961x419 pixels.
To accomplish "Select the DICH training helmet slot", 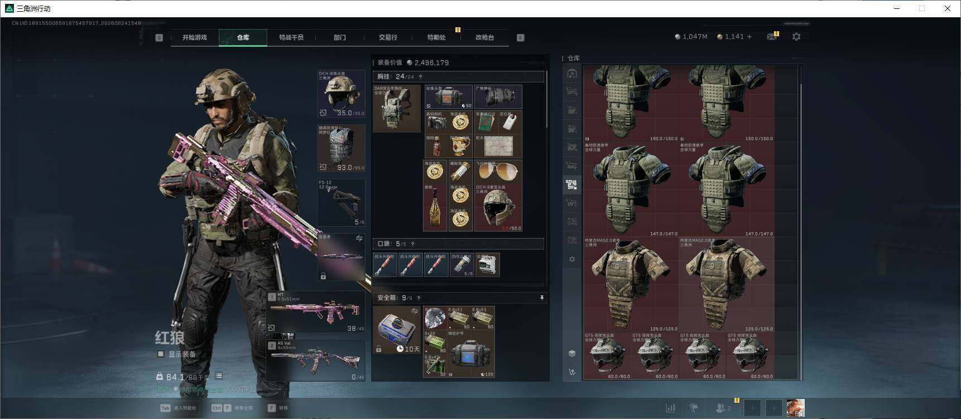I will point(341,94).
